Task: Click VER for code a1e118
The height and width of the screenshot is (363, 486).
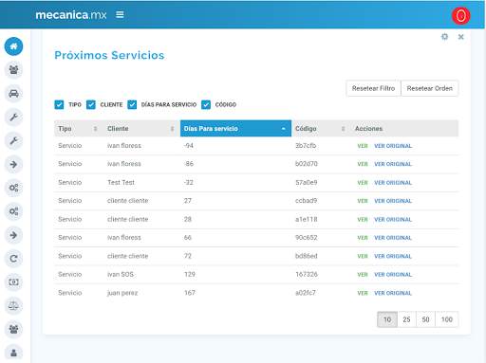Action: point(363,219)
